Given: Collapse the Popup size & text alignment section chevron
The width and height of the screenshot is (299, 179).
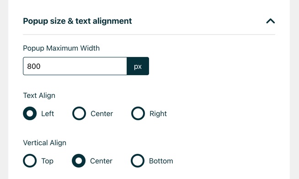Looking at the screenshot, I should tap(270, 21).
